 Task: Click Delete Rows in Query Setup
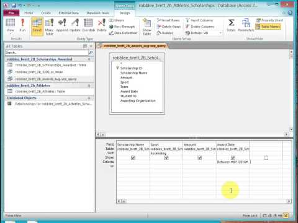(x=169, y=27)
